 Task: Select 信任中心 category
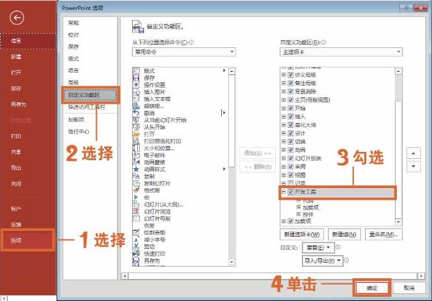[x=79, y=132]
